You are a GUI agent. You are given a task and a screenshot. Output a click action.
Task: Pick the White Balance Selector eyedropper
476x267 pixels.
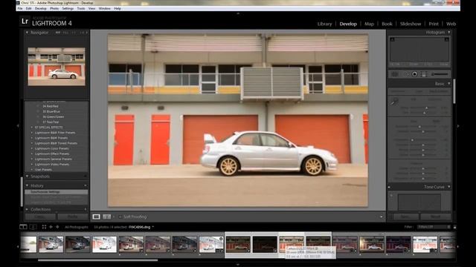(395, 102)
